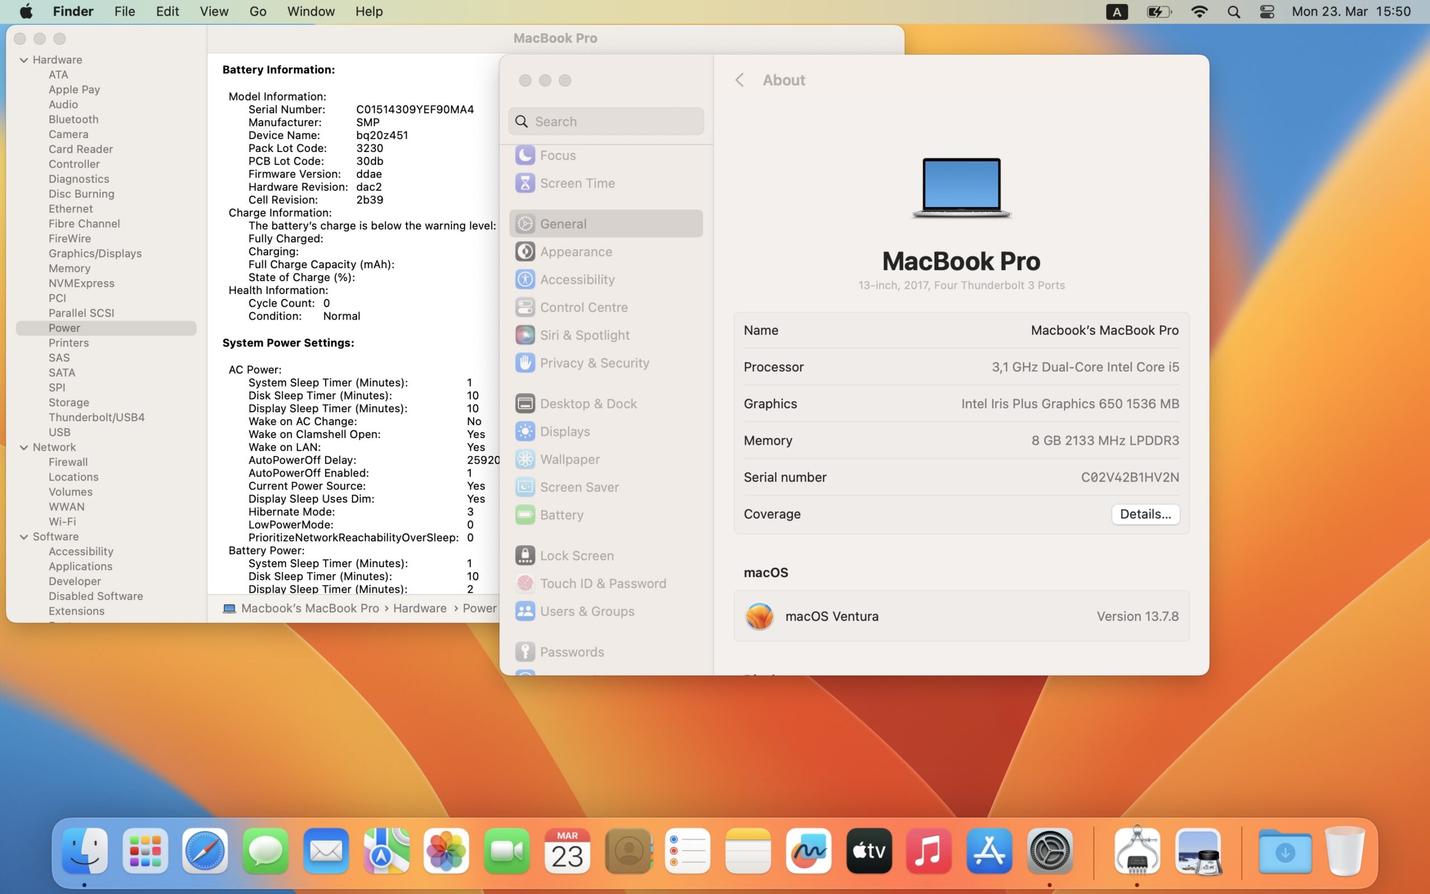This screenshot has width=1430, height=894.
Task: Collapse the Software section
Action: click(x=23, y=536)
